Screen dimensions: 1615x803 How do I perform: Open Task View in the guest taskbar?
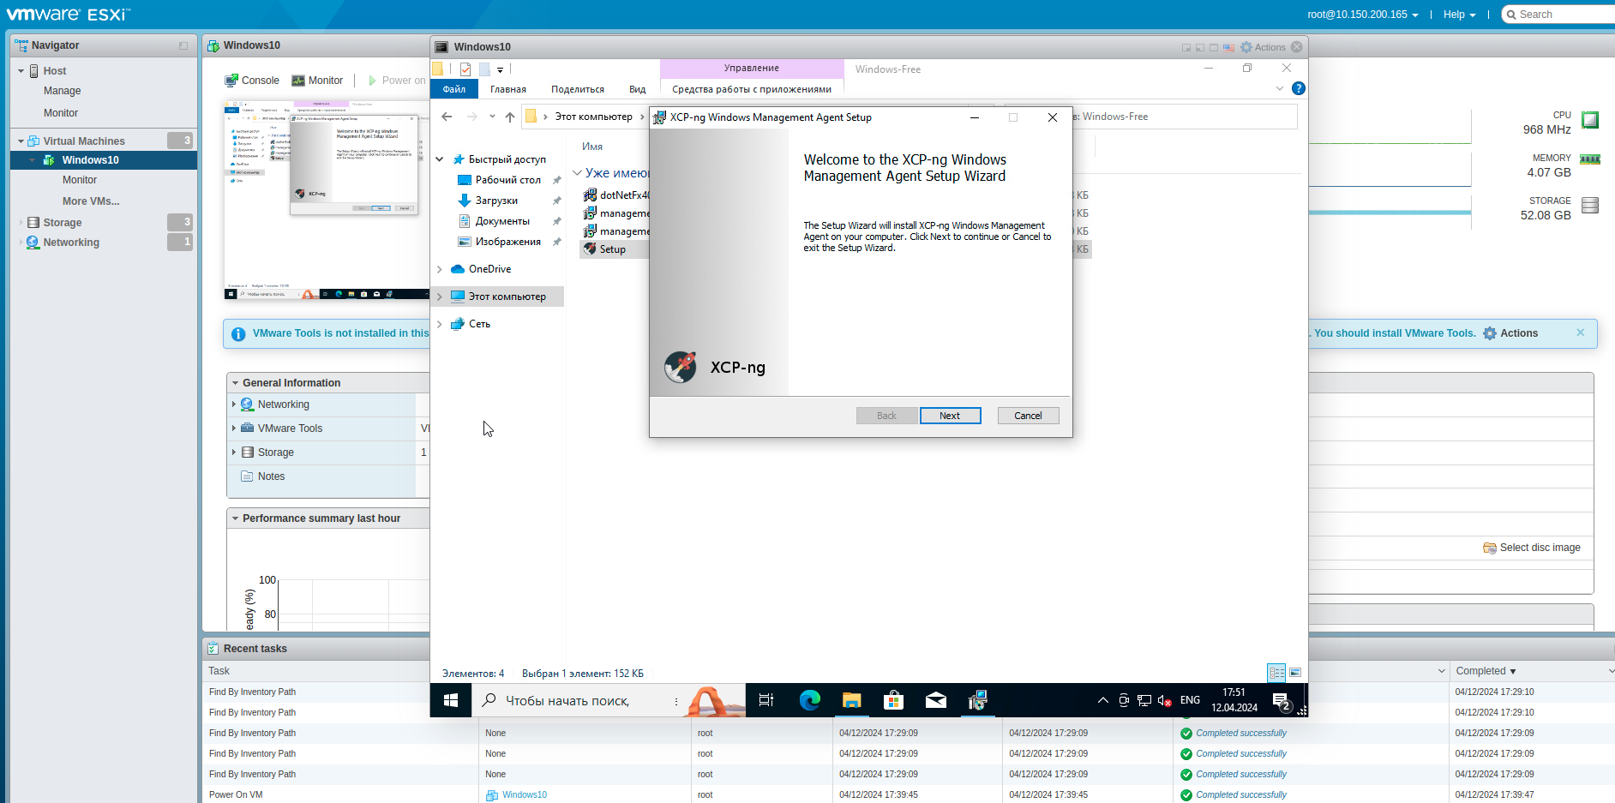coord(766,700)
